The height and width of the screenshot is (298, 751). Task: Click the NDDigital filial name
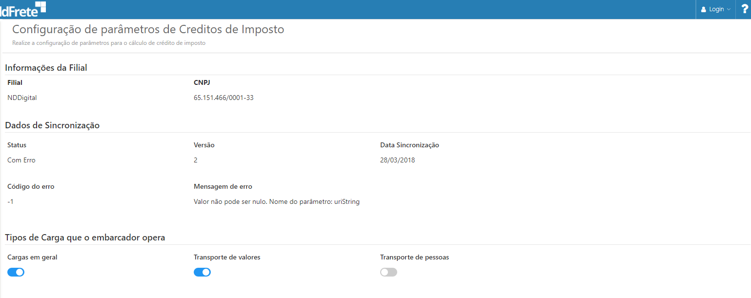click(x=22, y=98)
